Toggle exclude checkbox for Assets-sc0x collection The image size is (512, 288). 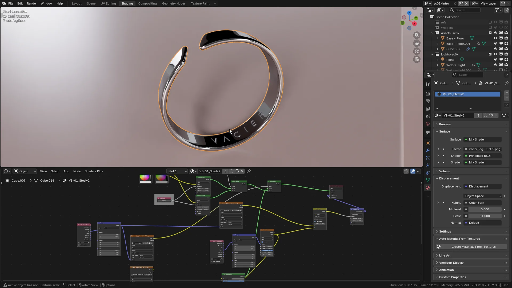point(490,33)
